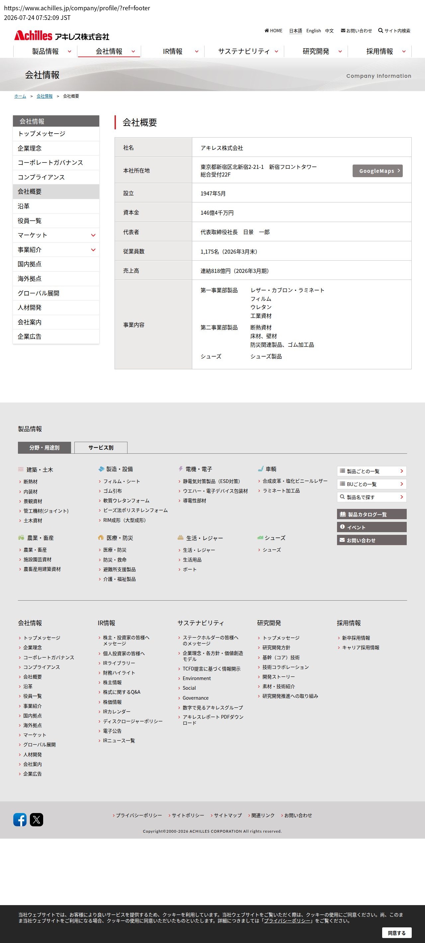Image resolution: width=425 pixels, height=943 pixels.
Task: Click the 電機・電子 lightning icon
Action: [180, 469]
